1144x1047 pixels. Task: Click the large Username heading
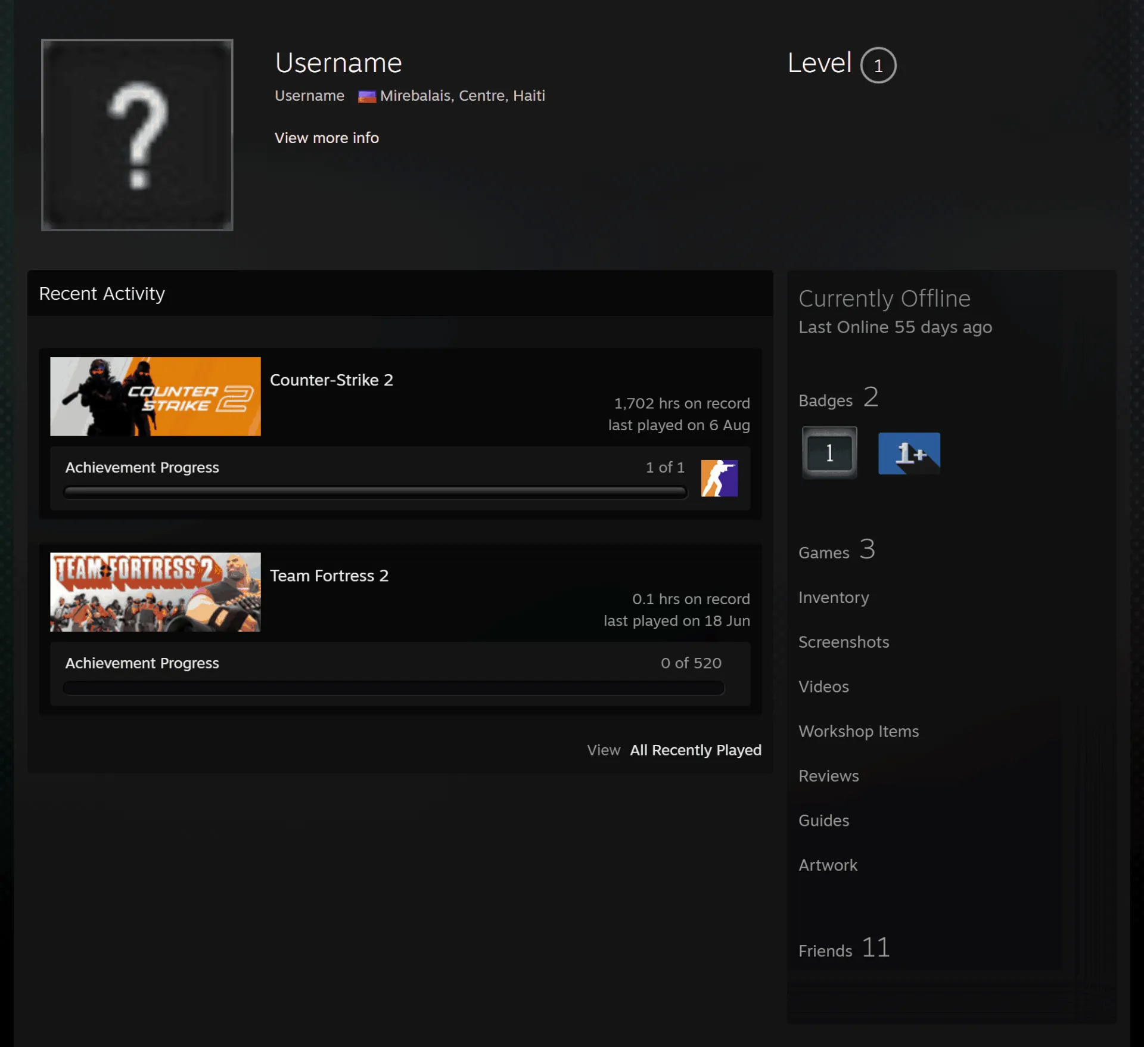(338, 63)
